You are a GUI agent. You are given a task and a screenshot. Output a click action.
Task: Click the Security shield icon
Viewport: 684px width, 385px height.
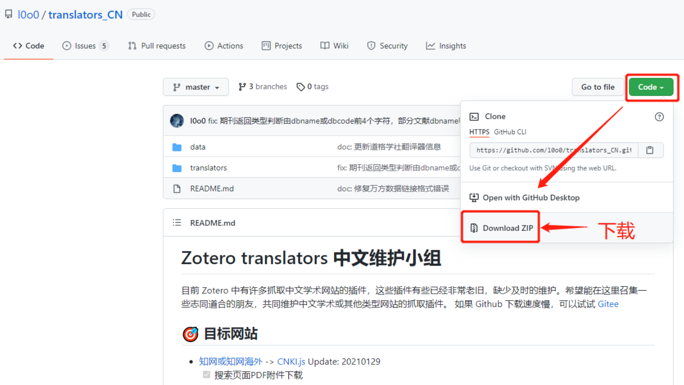coord(371,46)
